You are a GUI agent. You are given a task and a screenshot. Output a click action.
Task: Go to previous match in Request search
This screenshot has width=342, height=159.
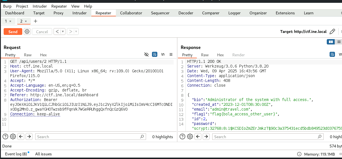click(21, 137)
